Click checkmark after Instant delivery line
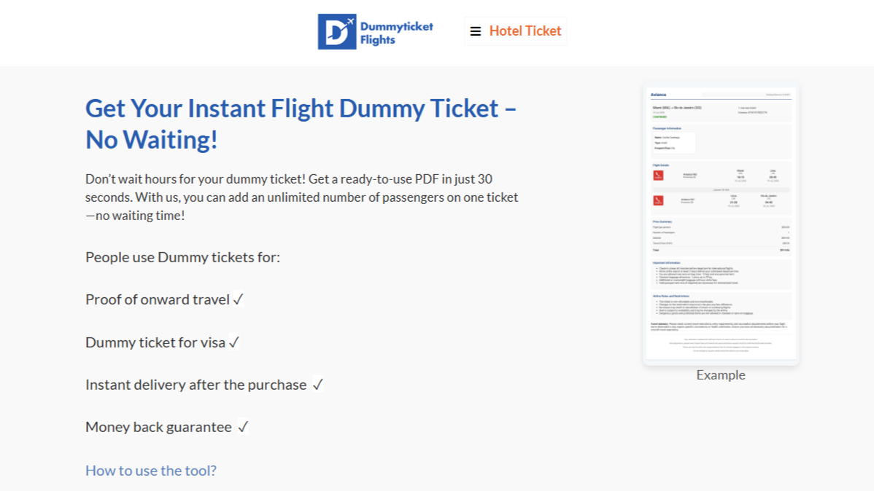Viewport: 874px width, 491px height. pyautogui.click(x=317, y=385)
